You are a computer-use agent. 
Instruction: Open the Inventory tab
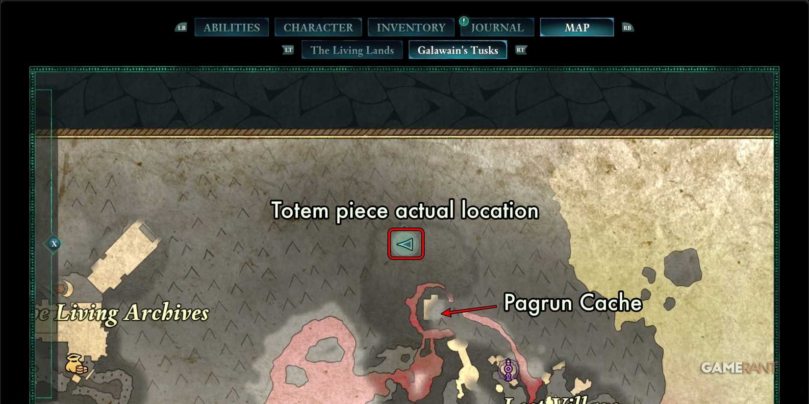click(x=411, y=27)
